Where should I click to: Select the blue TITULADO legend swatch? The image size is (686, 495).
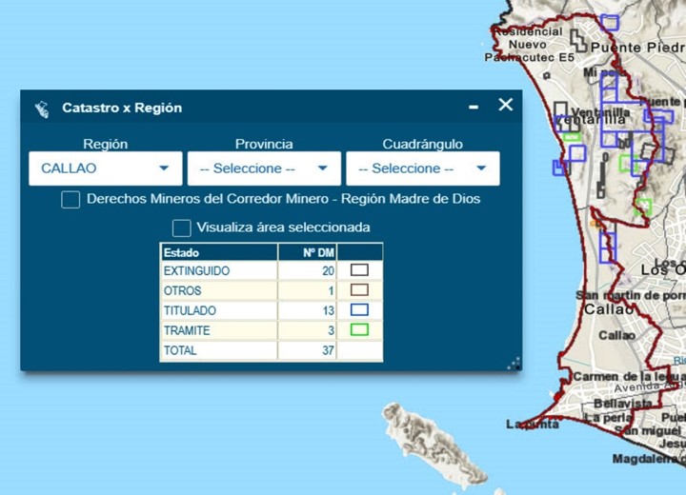coord(359,310)
